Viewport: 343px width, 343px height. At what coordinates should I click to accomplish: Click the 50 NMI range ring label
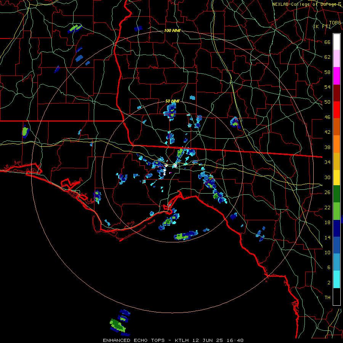(x=172, y=101)
